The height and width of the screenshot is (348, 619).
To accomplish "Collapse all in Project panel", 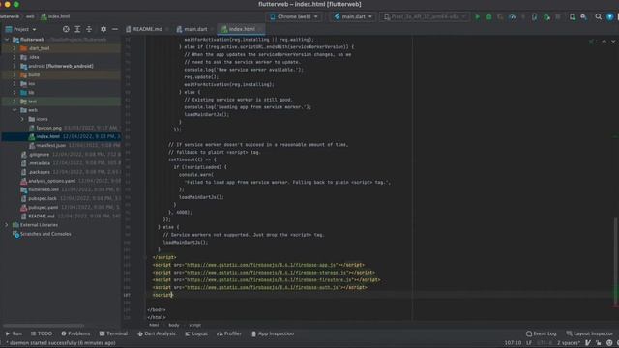I will pyautogui.click(x=89, y=29).
